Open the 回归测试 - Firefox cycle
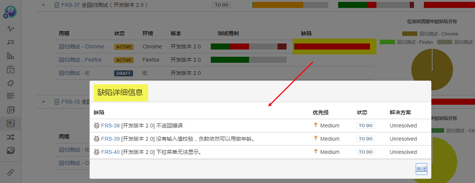 tap(80, 60)
